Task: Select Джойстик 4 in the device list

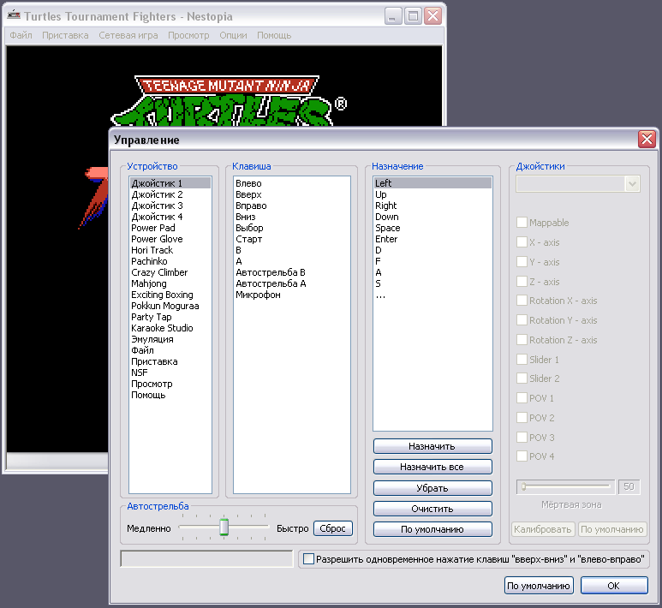Action: [x=170, y=217]
